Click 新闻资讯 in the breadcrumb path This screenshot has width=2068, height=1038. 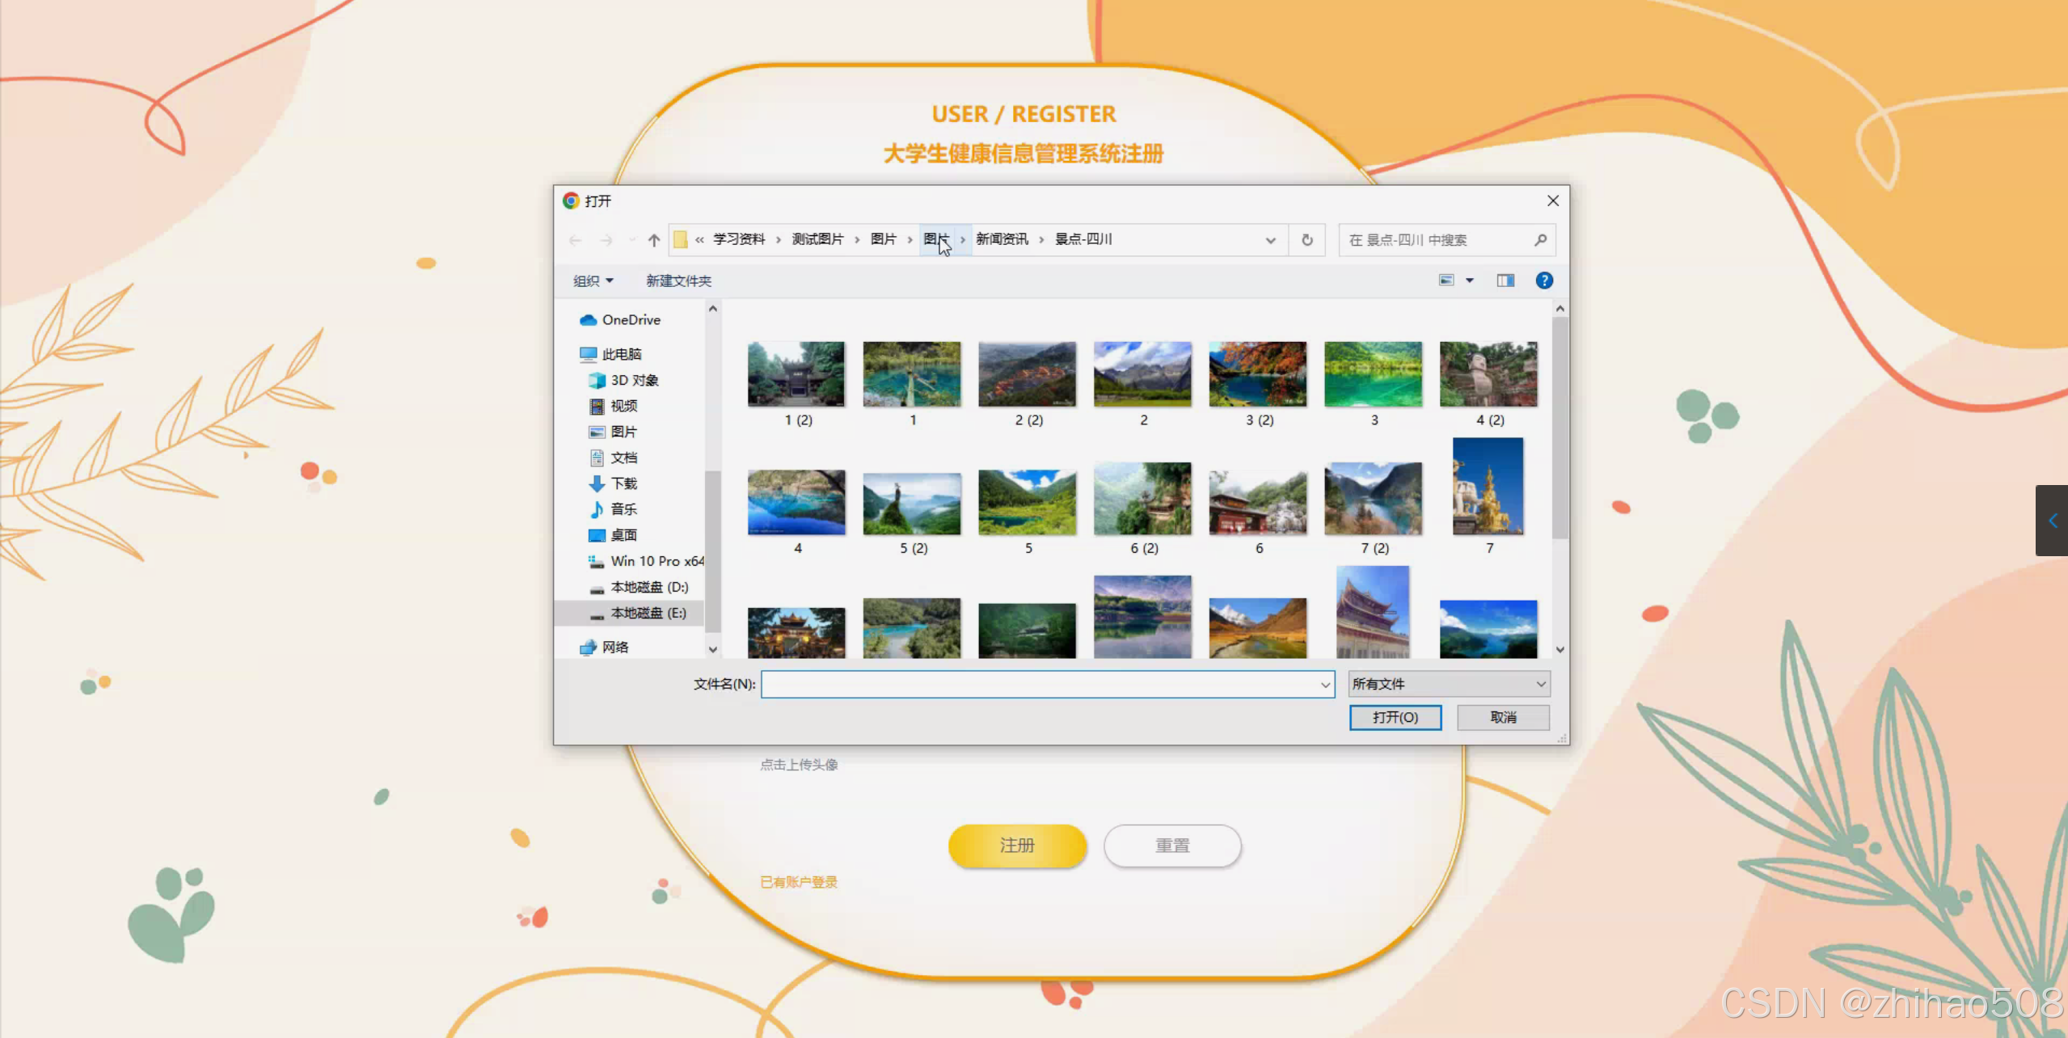pyautogui.click(x=1001, y=239)
